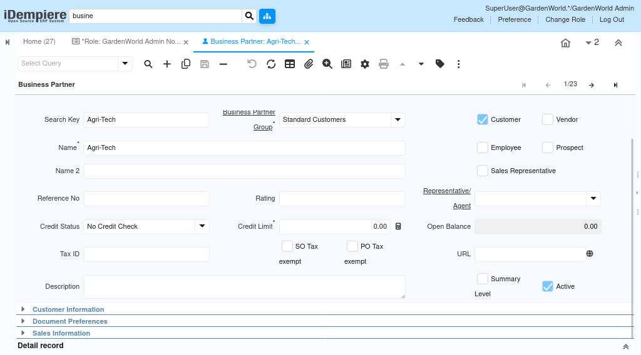This screenshot has width=641, height=355.
Task: Click into the Description text area
Action: point(245,287)
